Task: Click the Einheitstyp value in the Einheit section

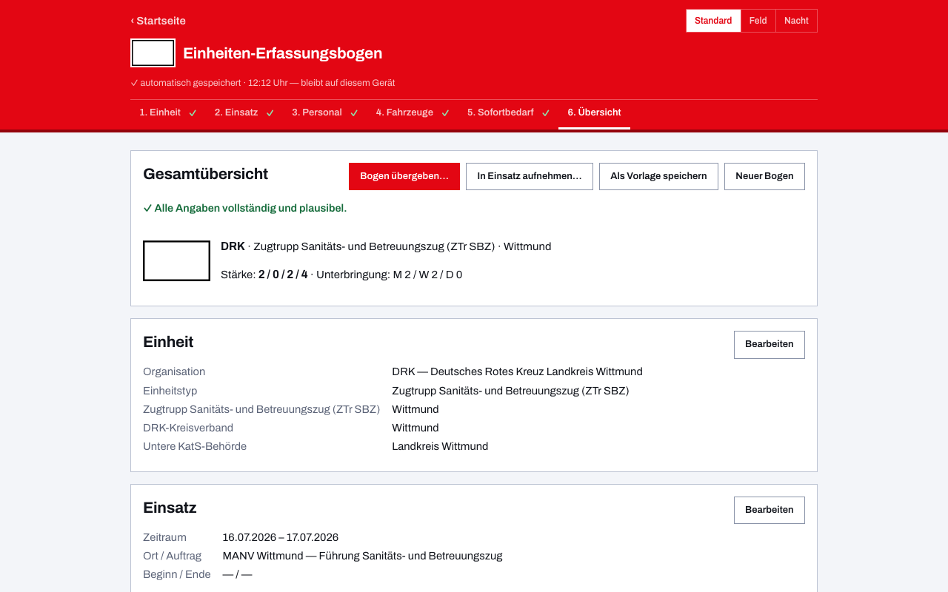Action: point(510,391)
